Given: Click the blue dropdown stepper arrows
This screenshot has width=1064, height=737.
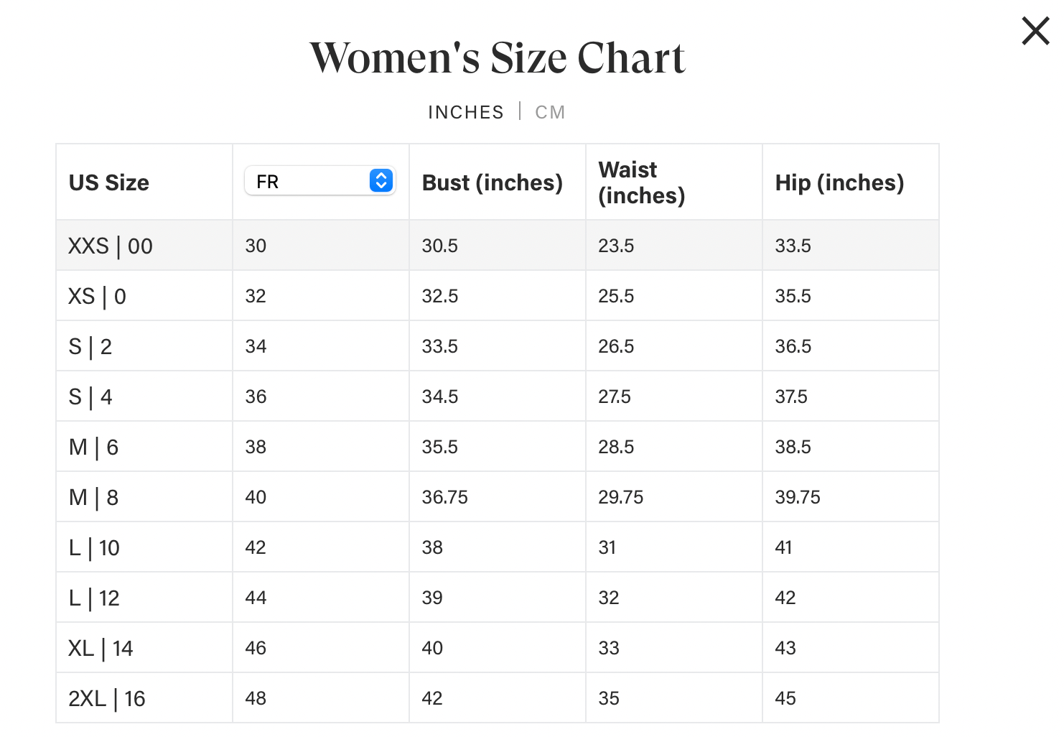Looking at the screenshot, I should [x=381, y=181].
